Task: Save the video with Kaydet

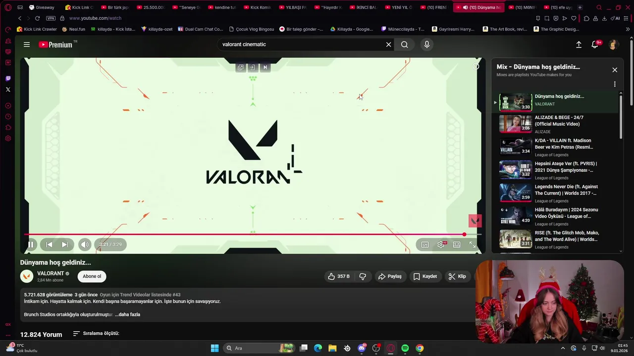Action: click(x=425, y=276)
